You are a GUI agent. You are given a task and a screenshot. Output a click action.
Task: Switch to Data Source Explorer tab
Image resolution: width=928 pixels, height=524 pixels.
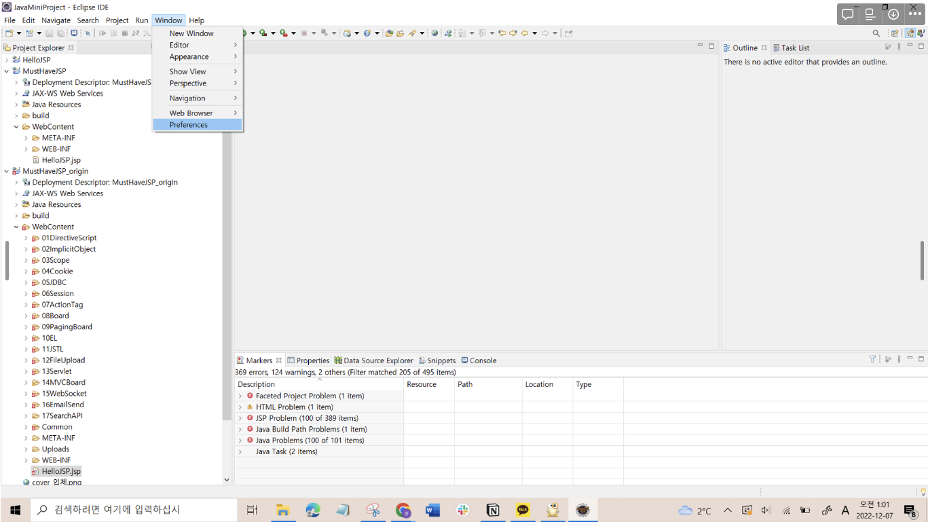coord(373,360)
